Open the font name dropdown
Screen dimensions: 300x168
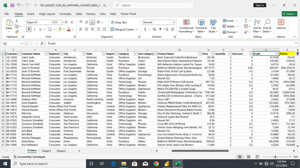click(52, 22)
